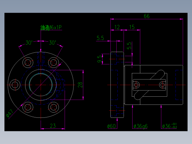Click the dimension value 15
The width and height of the screenshot is (192, 144).
point(132,27)
